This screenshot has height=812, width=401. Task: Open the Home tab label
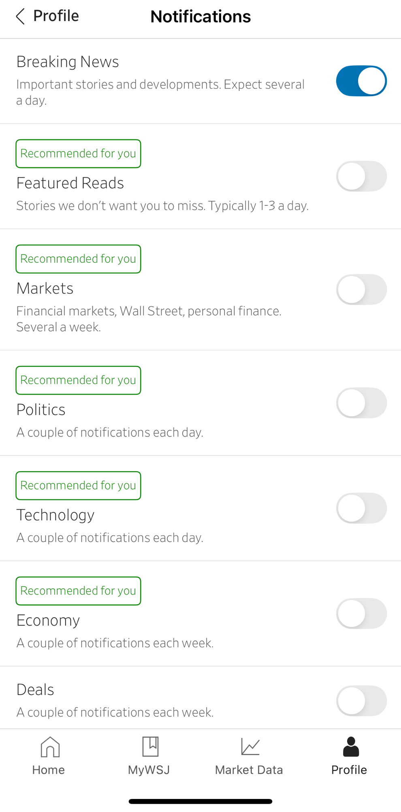49,770
